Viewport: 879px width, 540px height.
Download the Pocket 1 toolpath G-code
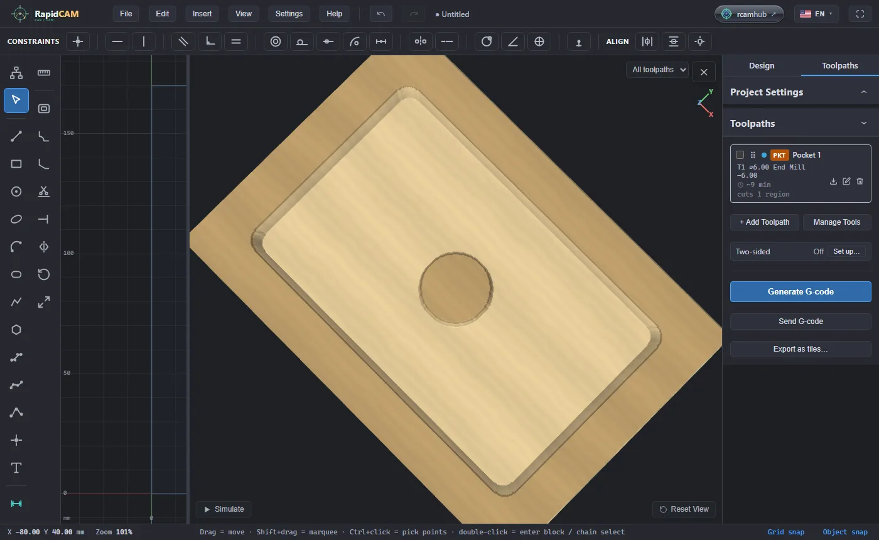[x=833, y=181]
